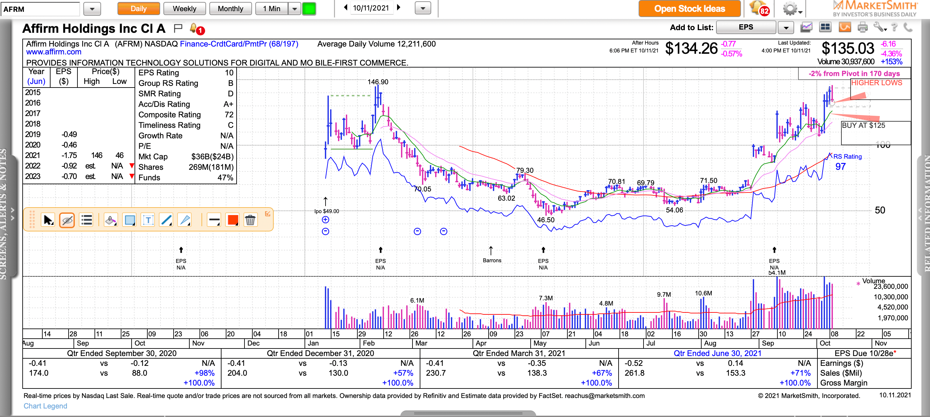Click the minus circle marker below IPO plus
Image resolution: width=930 pixels, height=417 pixels.
(325, 231)
